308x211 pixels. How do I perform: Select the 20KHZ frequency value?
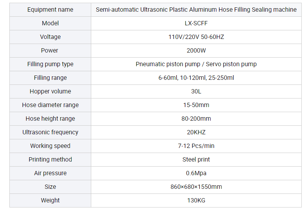pos(196,132)
